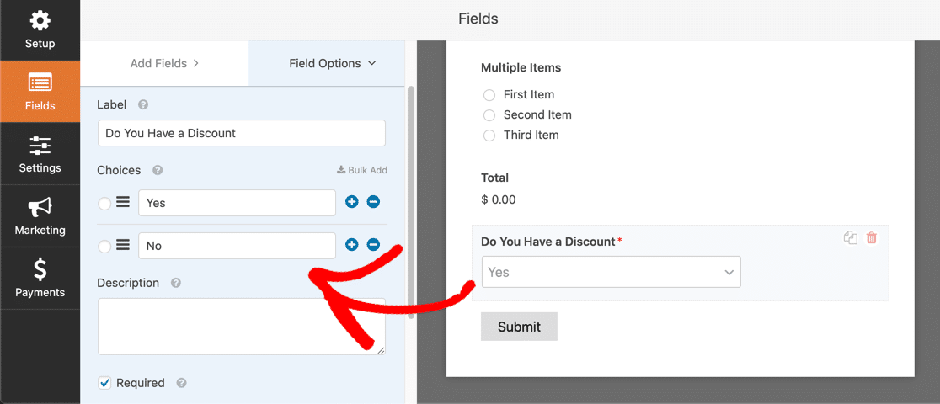Image resolution: width=940 pixels, height=404 pixels.
Task: Remove the No choice
Action: 373,245
